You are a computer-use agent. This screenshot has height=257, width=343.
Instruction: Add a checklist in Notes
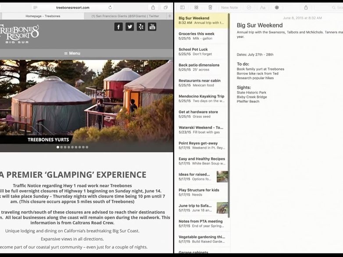[249, 7]
